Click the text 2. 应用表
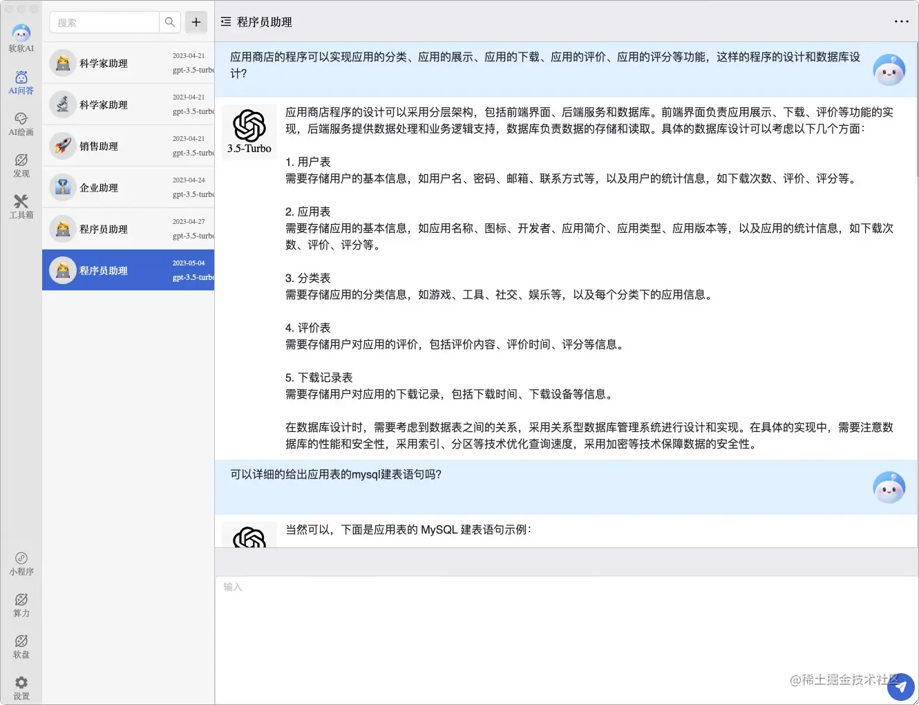 point(308,211)
